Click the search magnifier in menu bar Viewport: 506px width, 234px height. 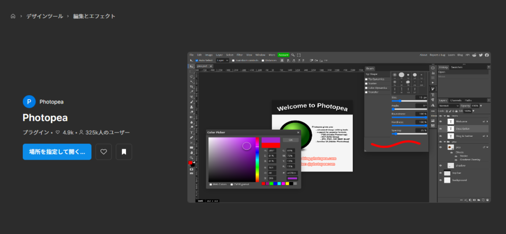[x=293, y=55]
